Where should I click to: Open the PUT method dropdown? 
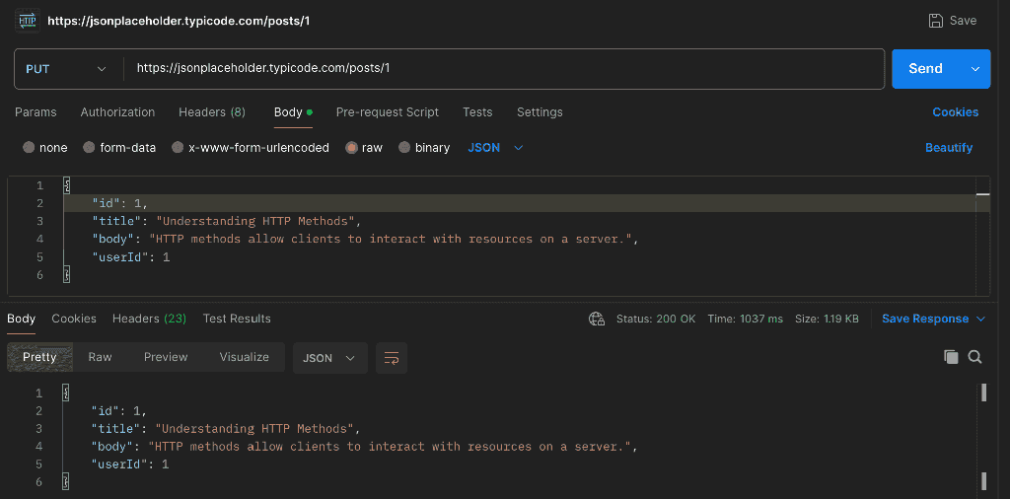coord(66,69)
